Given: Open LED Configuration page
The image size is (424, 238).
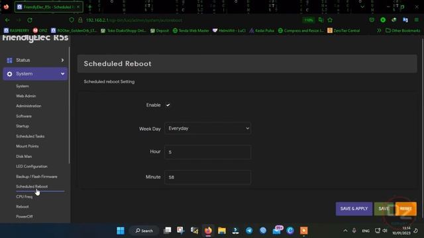Looking at the screenshot, I should [x=32, y=167].
